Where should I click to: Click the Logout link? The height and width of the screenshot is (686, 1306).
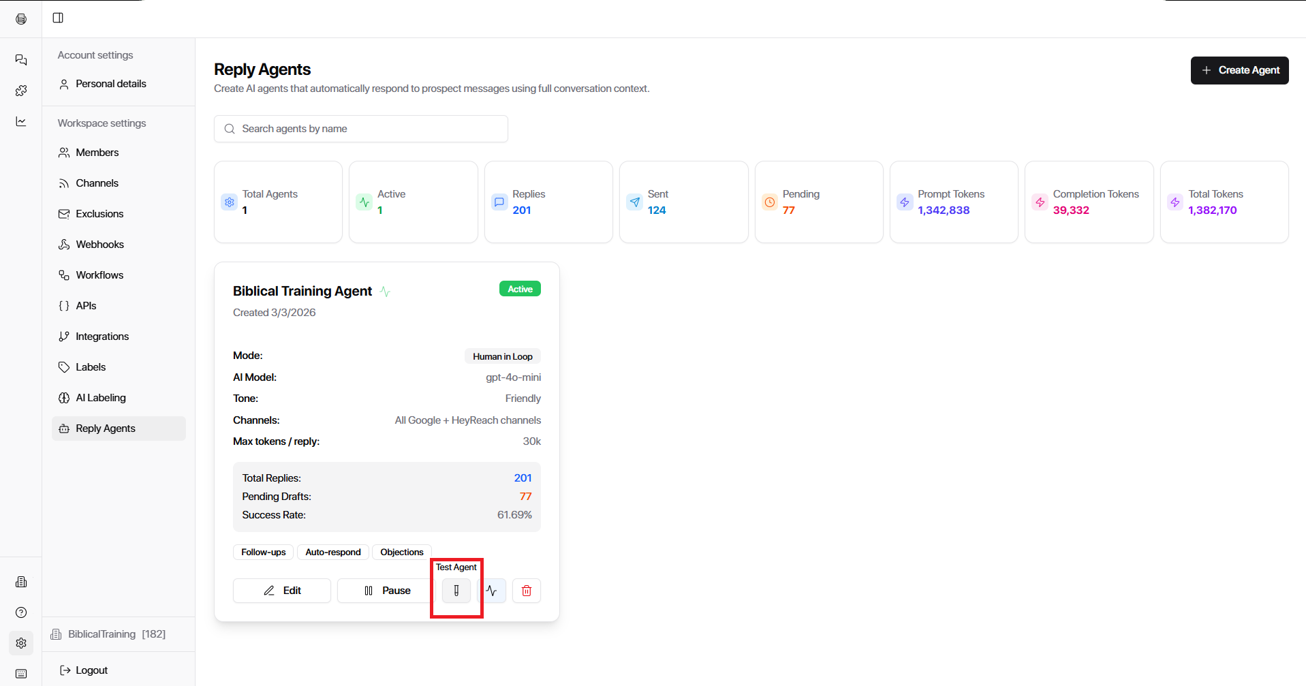click(x=91, y=670)
